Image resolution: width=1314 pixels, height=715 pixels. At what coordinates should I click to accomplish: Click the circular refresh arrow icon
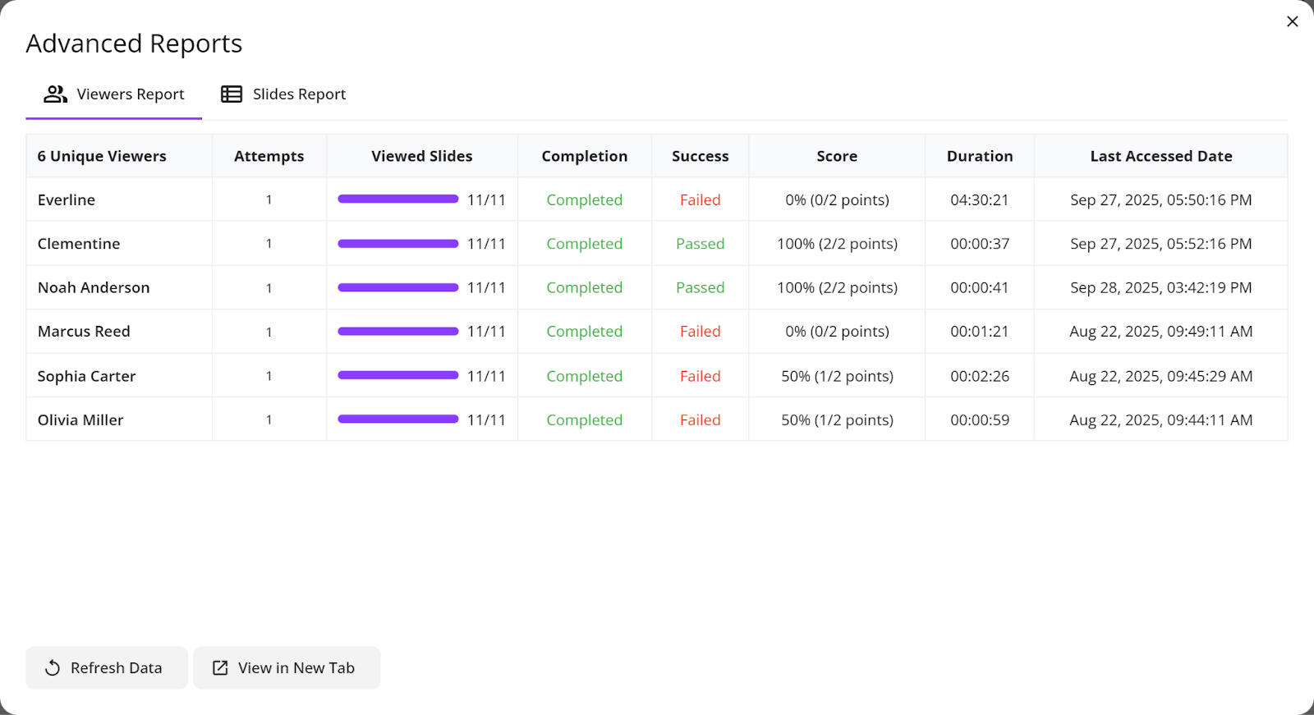53,668
